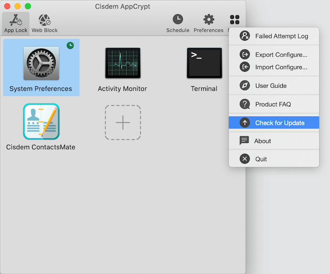The image size is (330, 274).
Task: Open the User Guide menu item
Action: (x=271, y=86)
